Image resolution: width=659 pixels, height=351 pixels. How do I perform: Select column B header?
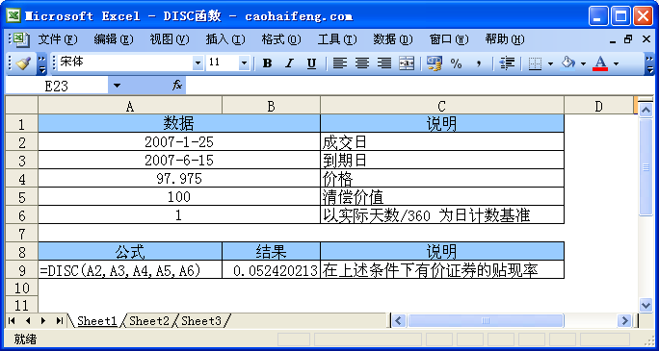tap(271, 107)
